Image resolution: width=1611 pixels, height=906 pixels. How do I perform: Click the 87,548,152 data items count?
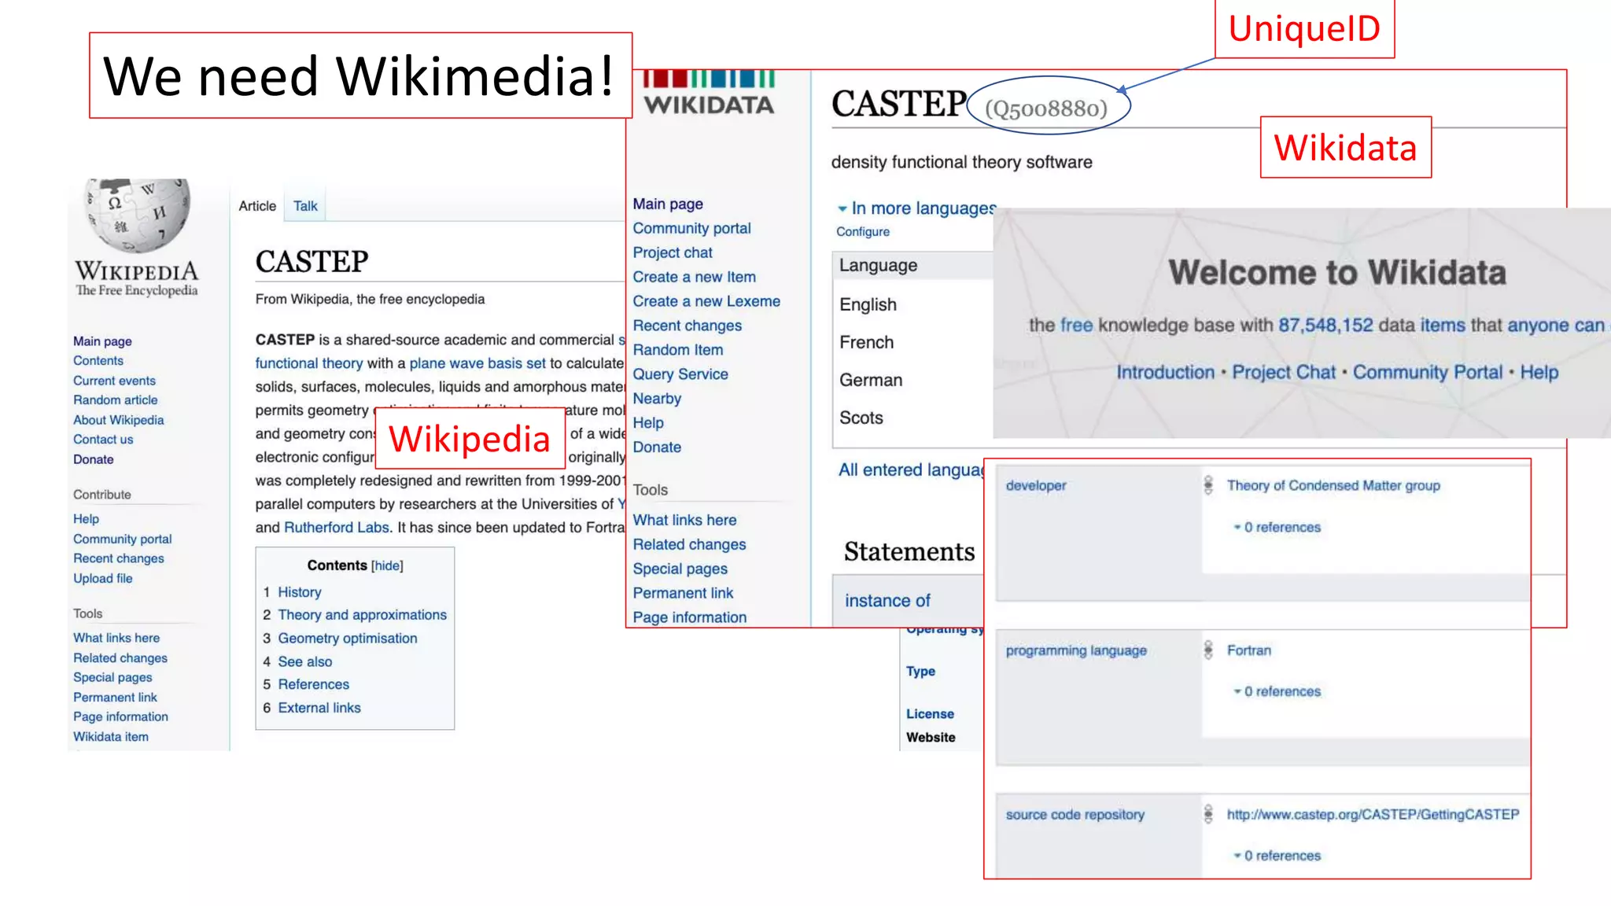coord(1325,326)
